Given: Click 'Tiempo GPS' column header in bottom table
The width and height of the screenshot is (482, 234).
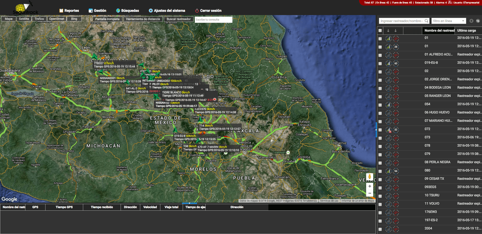Looking at the screenshot, I should point(64,207).
